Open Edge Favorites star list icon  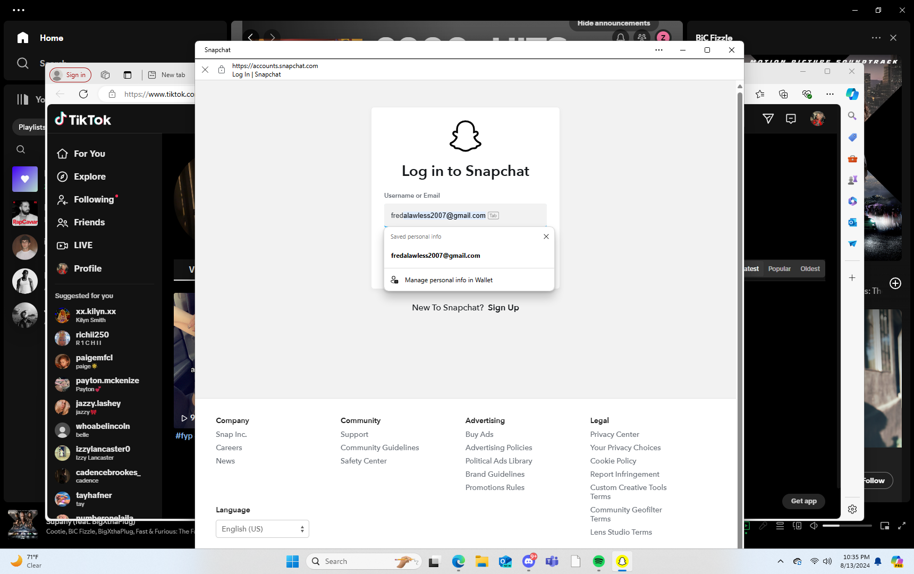tap(760, 94)
